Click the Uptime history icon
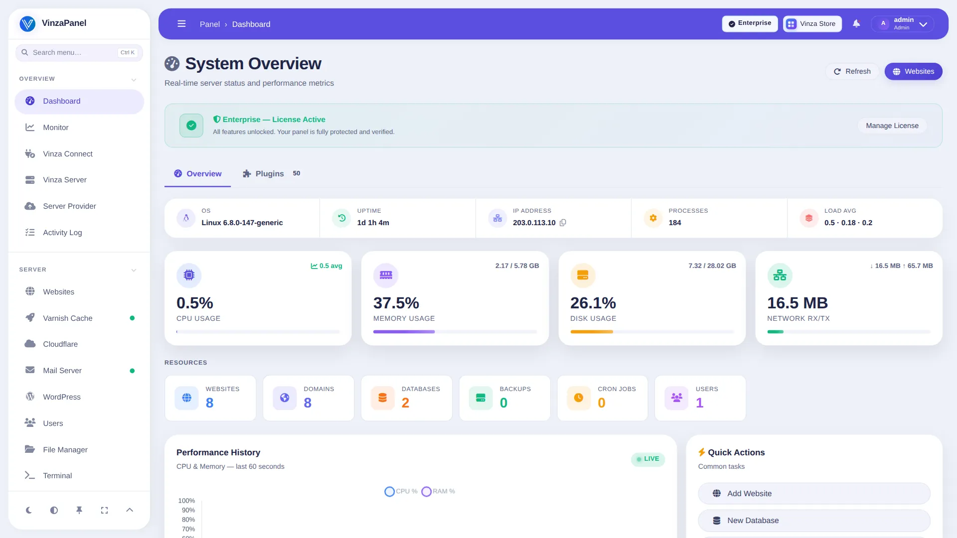The image size is (957, 538). pos(341,218)
